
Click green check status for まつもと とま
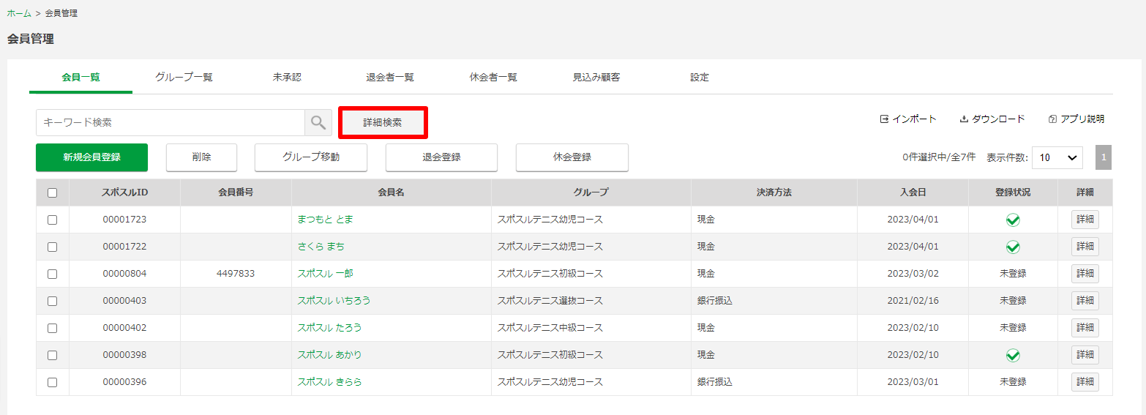coord(1013,220)
